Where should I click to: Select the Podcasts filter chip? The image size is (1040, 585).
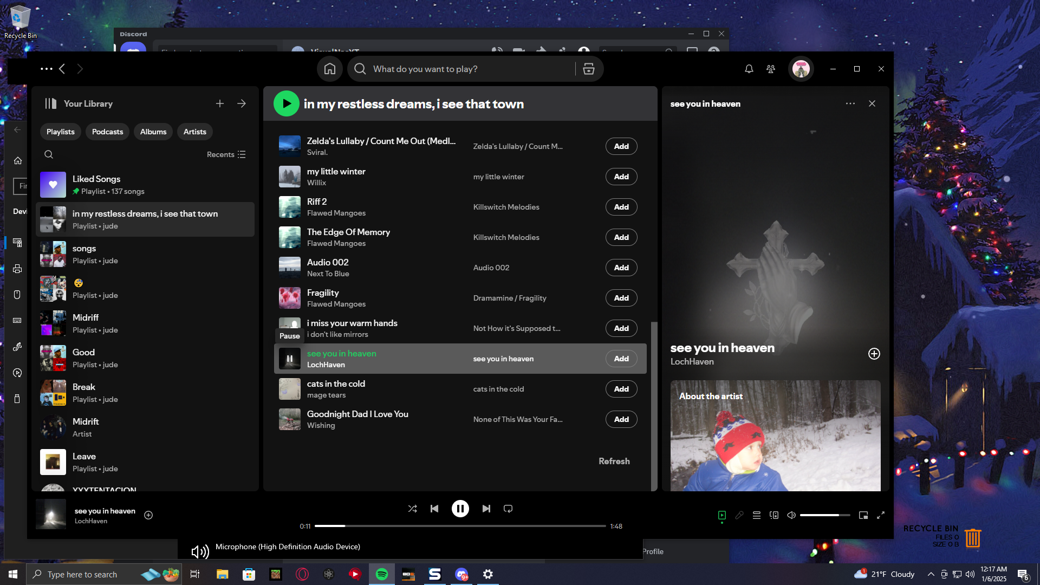pyautogui.click(x=107, y=132)
